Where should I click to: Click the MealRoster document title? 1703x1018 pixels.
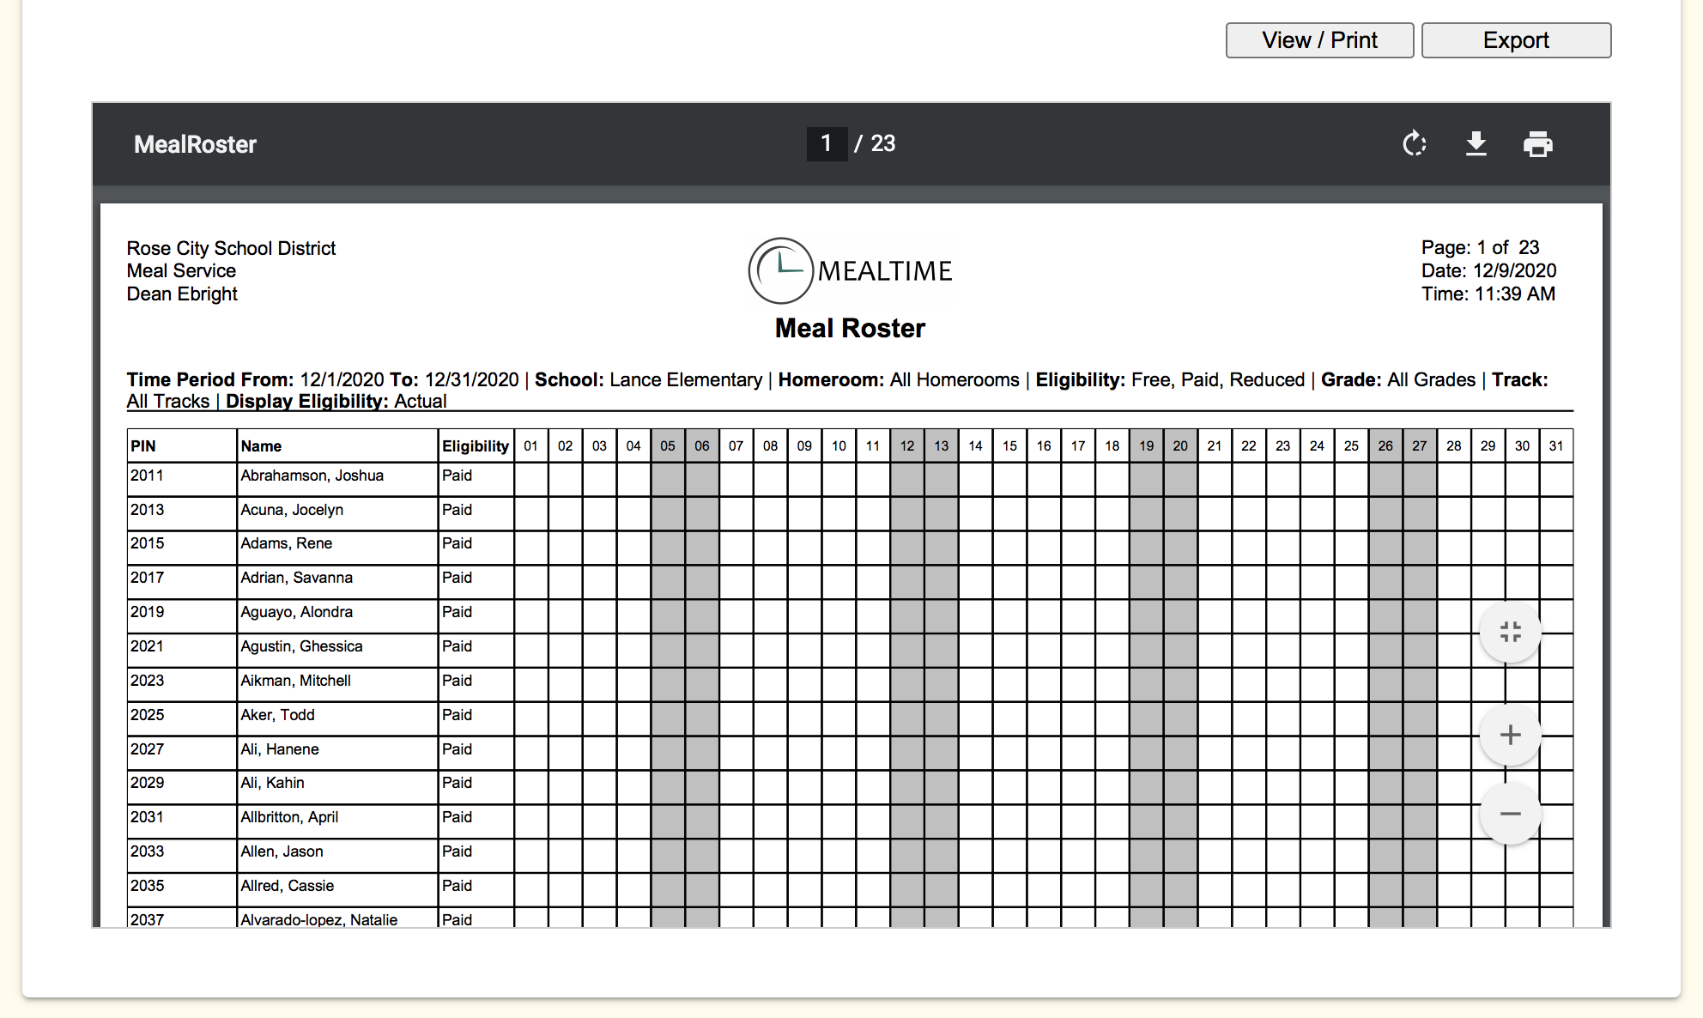tap(195, 144)
